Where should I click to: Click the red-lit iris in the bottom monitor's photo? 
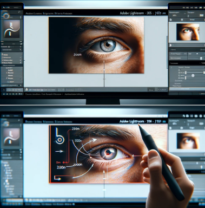click(x=109, y=153)
